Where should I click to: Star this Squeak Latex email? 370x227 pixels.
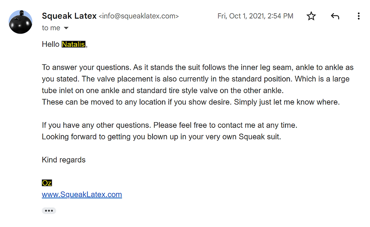click(x=311, y=16)
